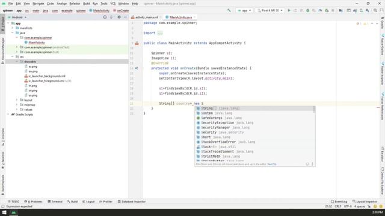The image size is (385, 216).
Task: Open the Build menu
Action: [87, 4]
